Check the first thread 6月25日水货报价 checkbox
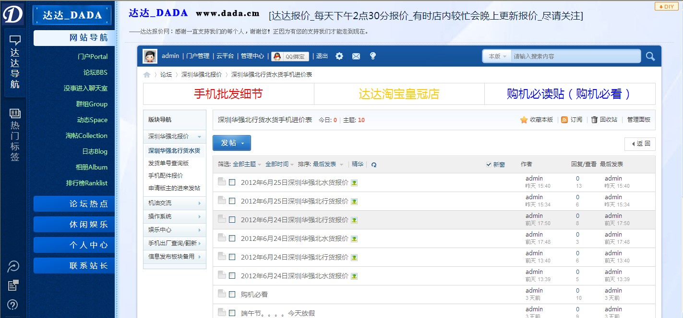This screenshot has height=318, width=683. click(x=232, y=182)
